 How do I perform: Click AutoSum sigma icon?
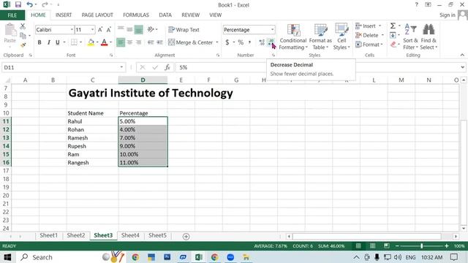click(x=393, y=26)
